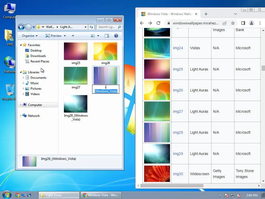The image size is (265, 199).
Task: Collapse the Libraries group
Action: point(21,72)
